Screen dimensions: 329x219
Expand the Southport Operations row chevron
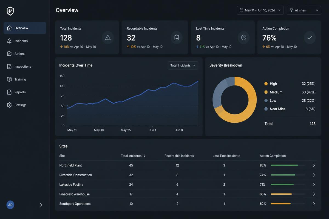pos(314,204)
